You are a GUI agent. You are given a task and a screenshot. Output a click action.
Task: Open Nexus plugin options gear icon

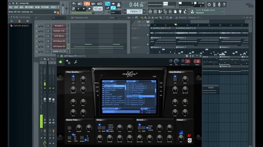(62, 56)
